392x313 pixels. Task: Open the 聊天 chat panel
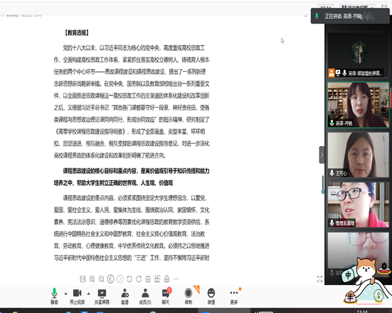pyautogui.click(x=166, y=294)
